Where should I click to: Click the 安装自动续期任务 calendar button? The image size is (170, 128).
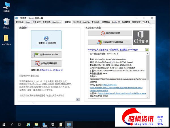click(46, 63)
